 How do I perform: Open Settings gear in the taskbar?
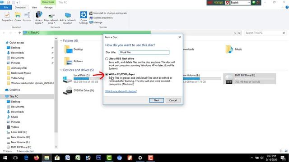(140, 158)
